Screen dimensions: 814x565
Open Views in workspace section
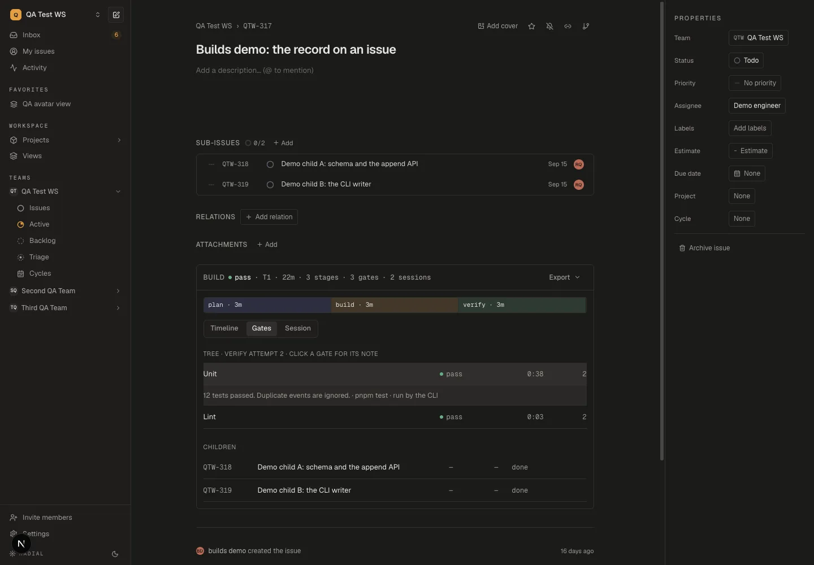65,156
